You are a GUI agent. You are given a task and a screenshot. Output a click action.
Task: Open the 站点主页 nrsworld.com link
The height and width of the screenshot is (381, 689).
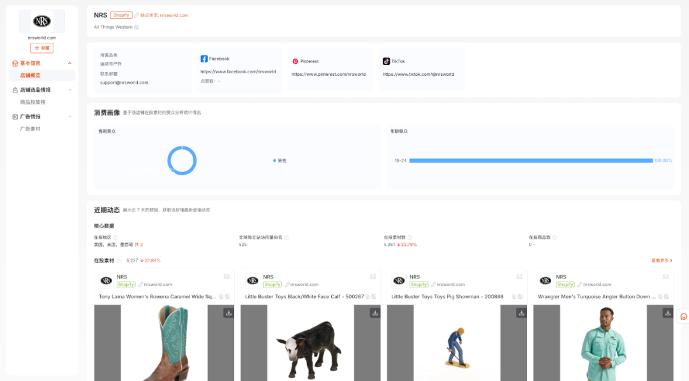click(164, 15)
